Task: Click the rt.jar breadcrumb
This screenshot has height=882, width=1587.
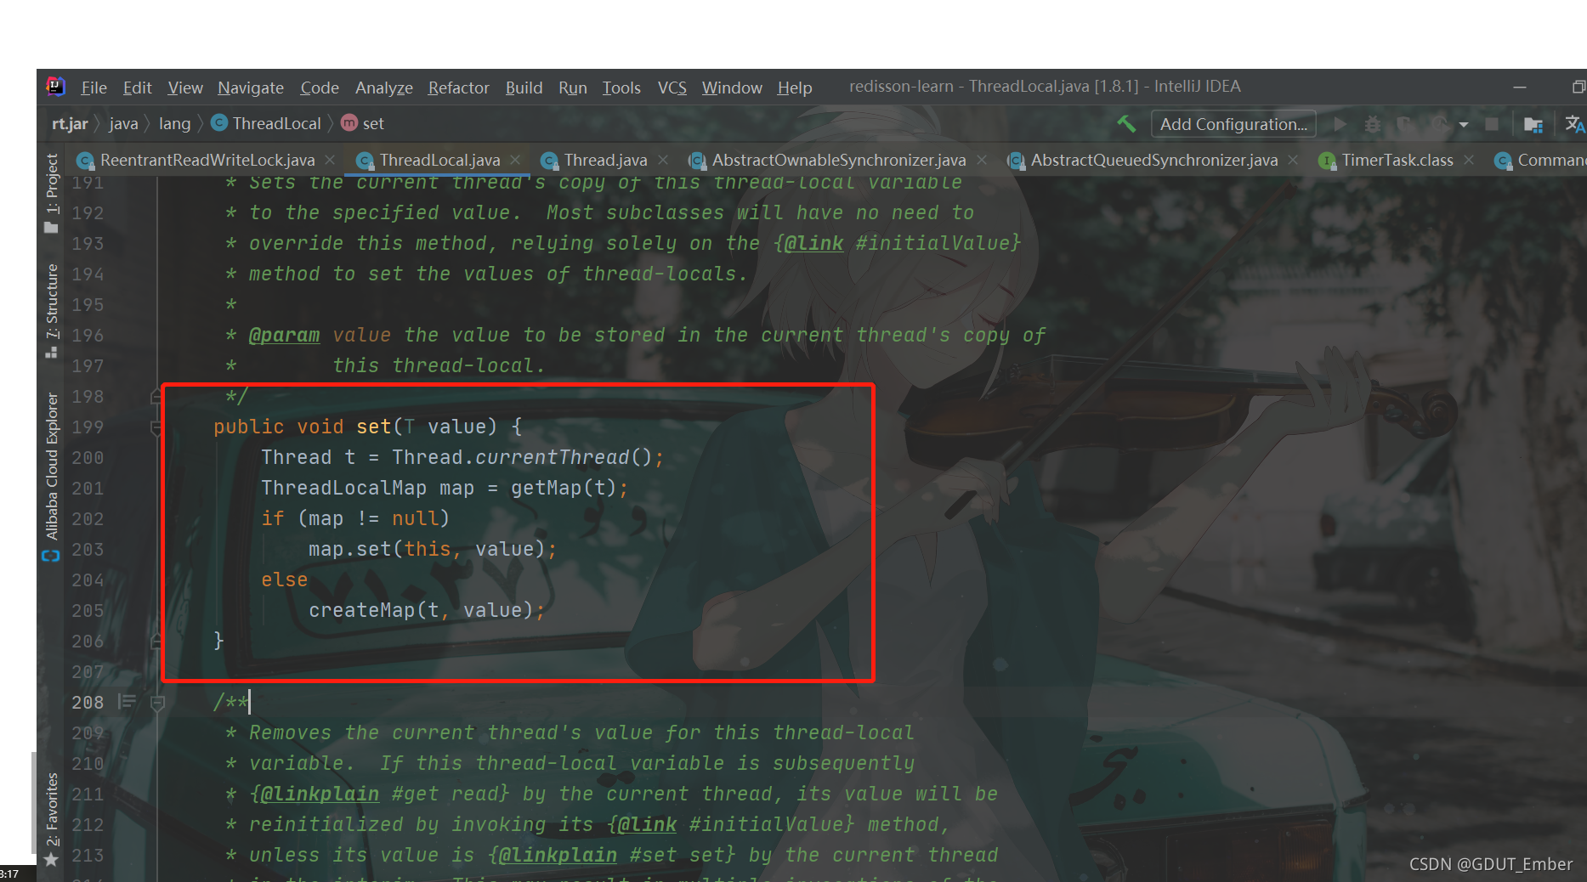Action: click(70, 124)
